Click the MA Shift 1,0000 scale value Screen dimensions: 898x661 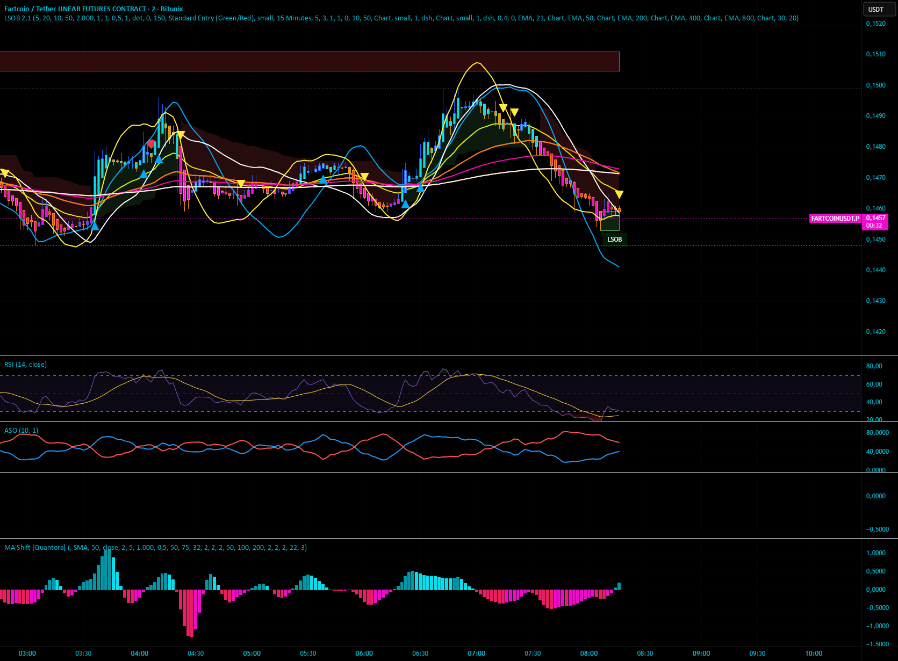pos(876,553)
